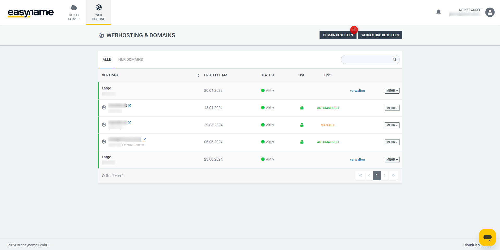The image size is (500, 250).
Task: Click the easyname logo
Action: 31,13
